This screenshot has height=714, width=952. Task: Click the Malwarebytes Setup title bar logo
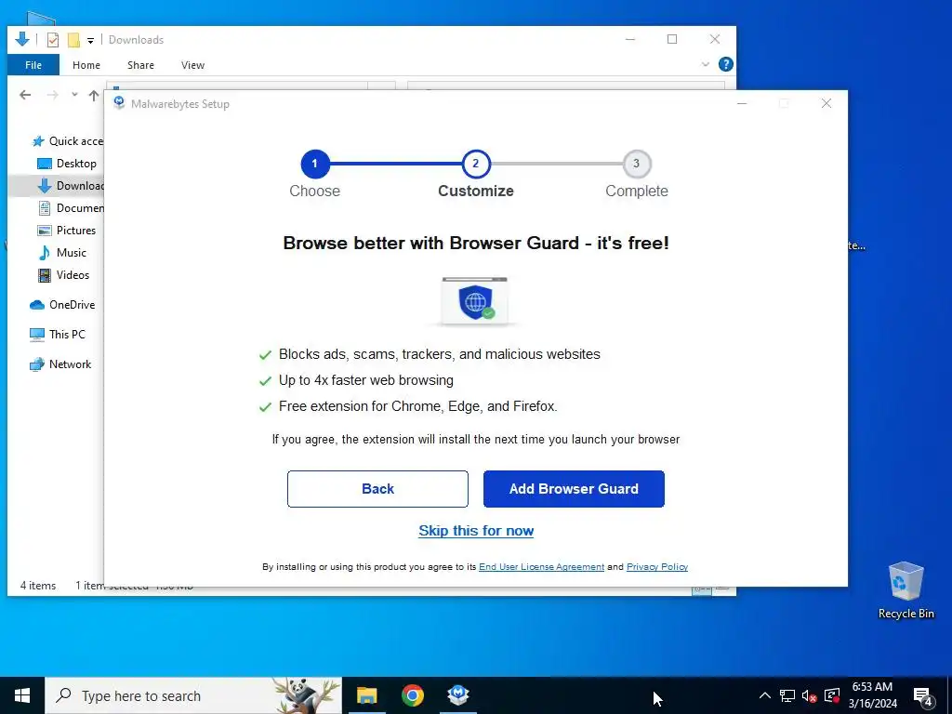click(x=119, y=103)
